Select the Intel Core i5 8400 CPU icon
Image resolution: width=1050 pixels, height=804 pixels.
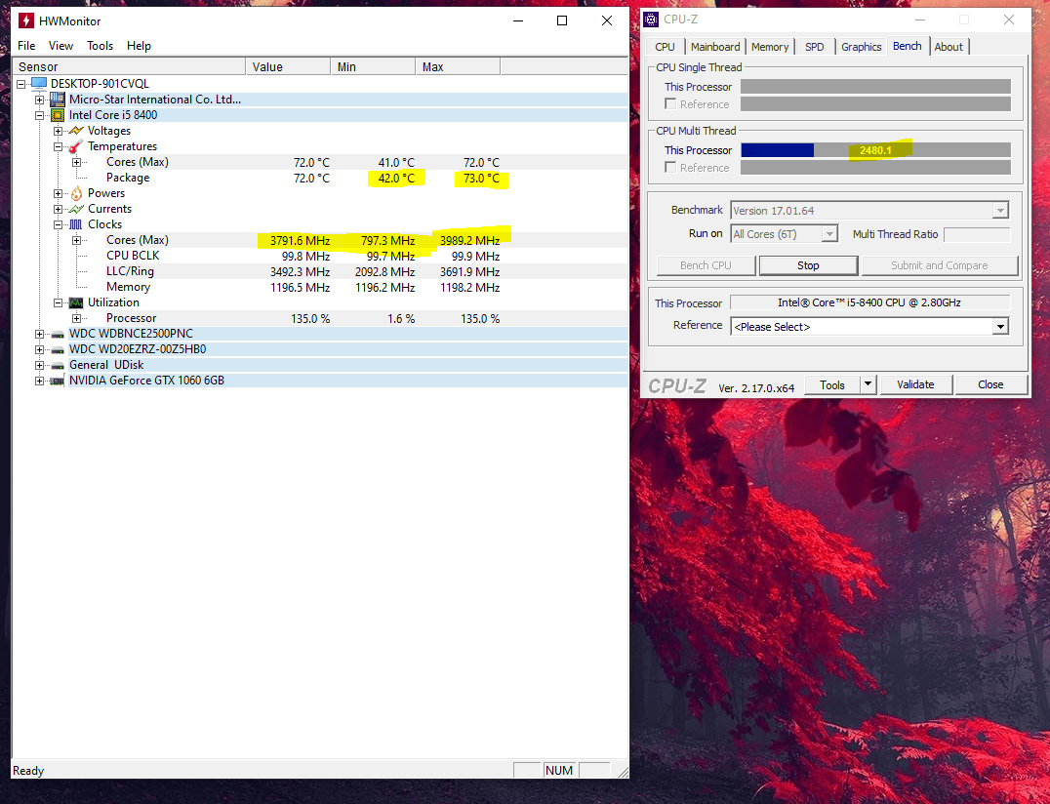pyautogui.click(x=58, y=115)
